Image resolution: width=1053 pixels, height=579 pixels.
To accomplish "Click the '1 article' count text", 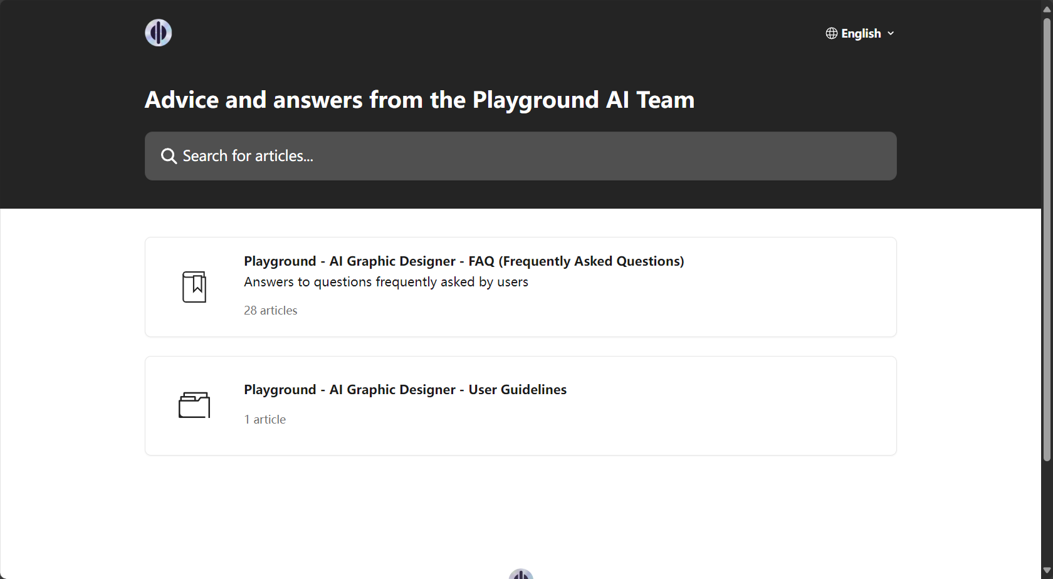I will click(x=265, y=419).
